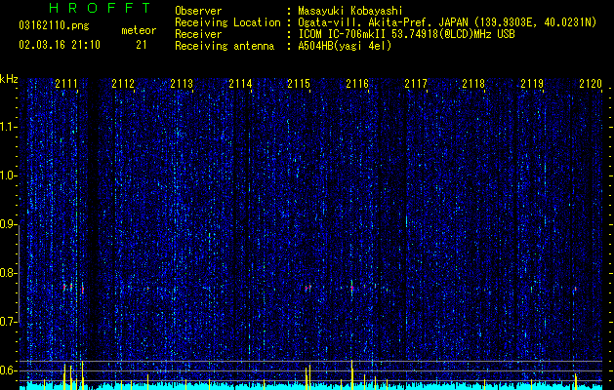Click the gray frequency range bar at left axis

coord(19,273)
